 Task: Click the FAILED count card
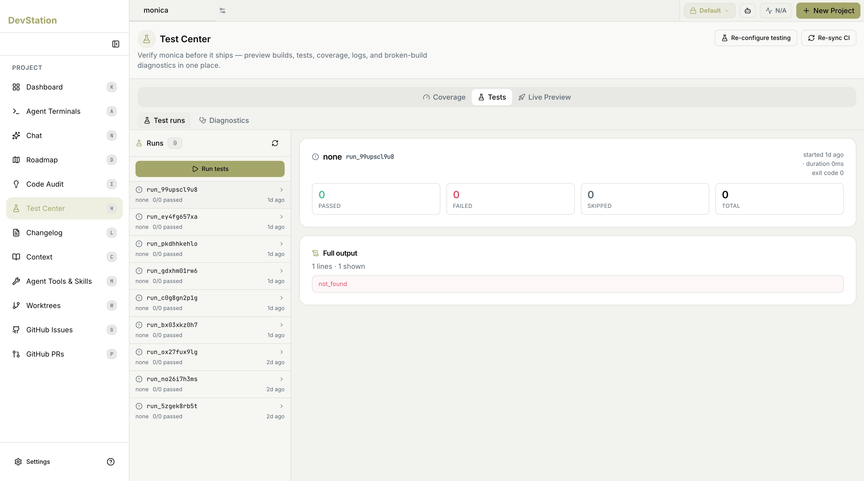(510, 199)
